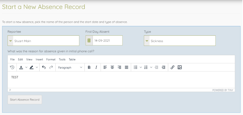Open the Table menu in editor
This screenshot has height=115, width=243.
click(72, 60)
